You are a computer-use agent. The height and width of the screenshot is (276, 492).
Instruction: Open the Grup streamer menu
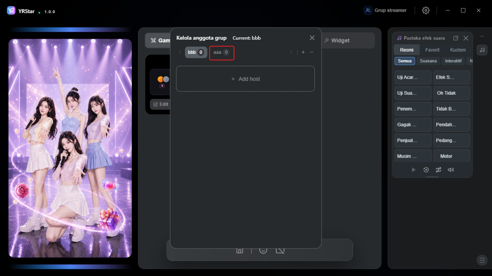(385, 10)
